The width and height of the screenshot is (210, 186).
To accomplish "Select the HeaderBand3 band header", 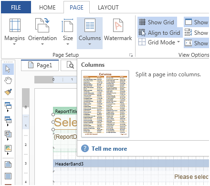I will (131, 164).
